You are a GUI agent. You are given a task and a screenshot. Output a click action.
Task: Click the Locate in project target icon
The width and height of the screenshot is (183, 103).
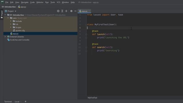[x=58, y=11]
